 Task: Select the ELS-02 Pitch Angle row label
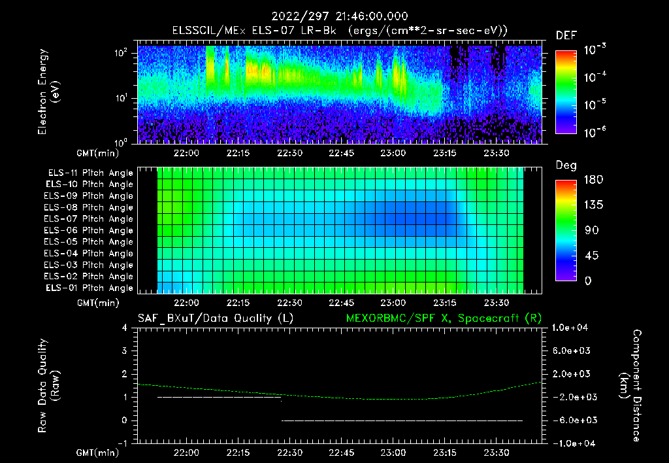pos(89,277)
